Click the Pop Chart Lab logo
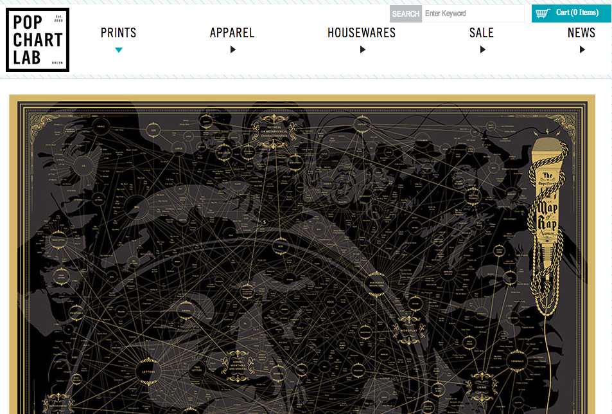 click(37, 40)
